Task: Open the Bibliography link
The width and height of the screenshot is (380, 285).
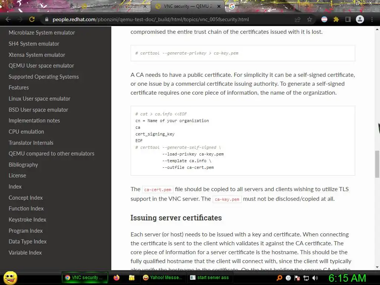Action: 23,165
